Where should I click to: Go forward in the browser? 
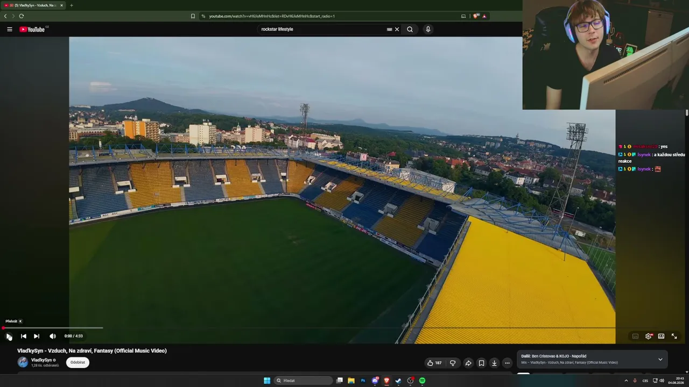click(13, 16)
